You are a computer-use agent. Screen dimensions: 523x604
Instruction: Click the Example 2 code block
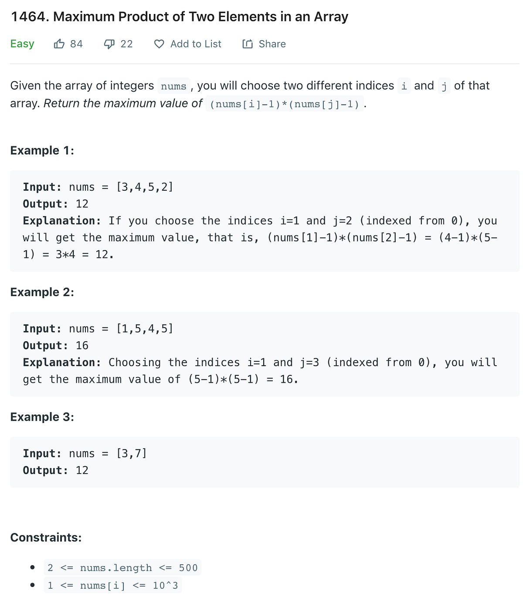[x=261, y=353]
